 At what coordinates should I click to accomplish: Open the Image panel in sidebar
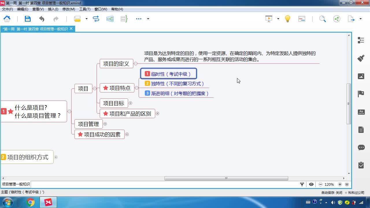point(361,76)
